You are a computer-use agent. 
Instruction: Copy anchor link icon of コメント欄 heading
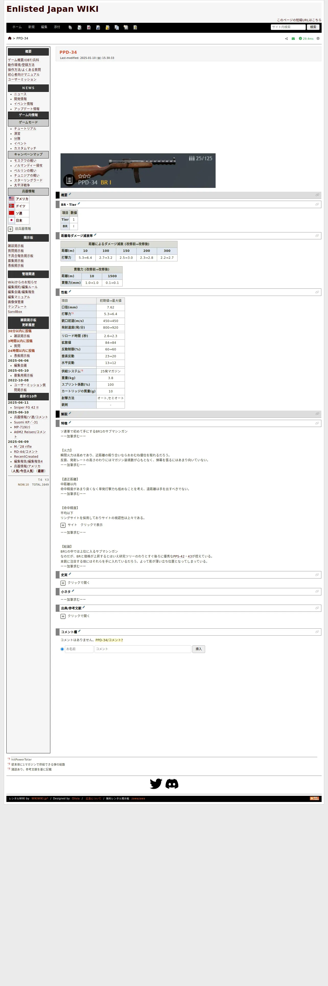(317, 631)
